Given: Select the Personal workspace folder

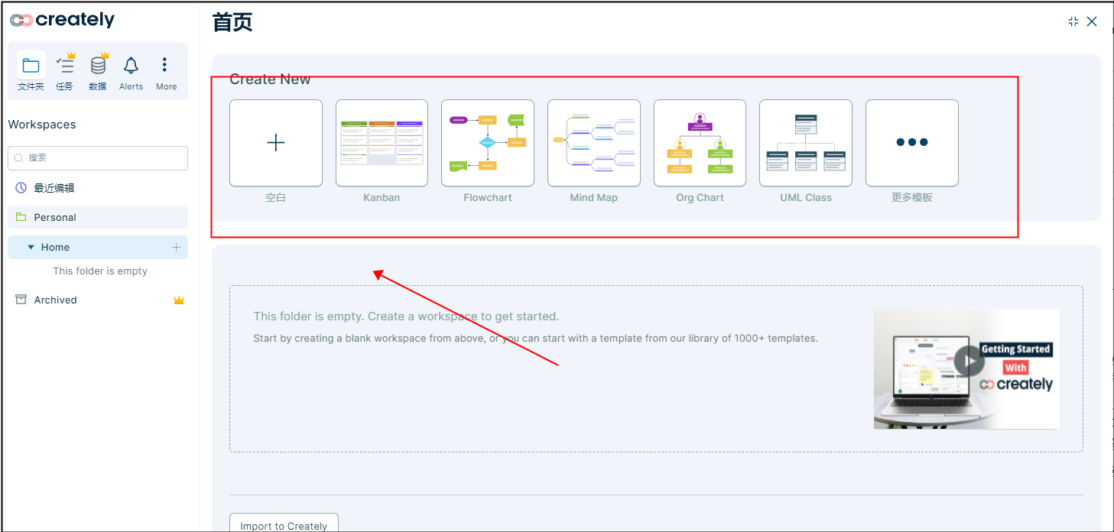Looking at the screenshot, I should [x=55, y=217].
